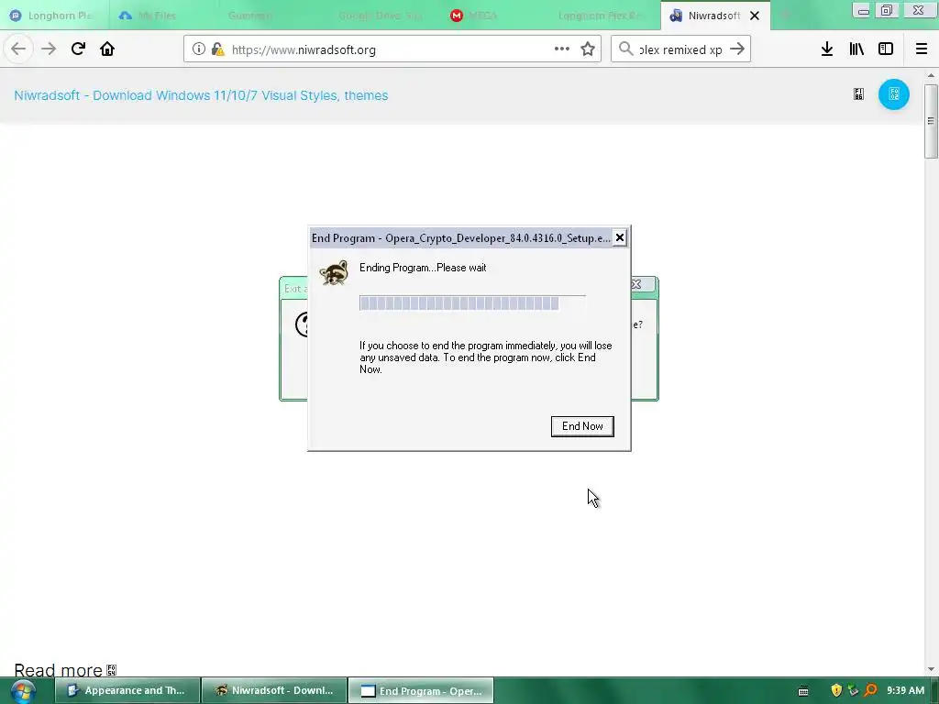Click End Now to terminate the program

point(582,426)
